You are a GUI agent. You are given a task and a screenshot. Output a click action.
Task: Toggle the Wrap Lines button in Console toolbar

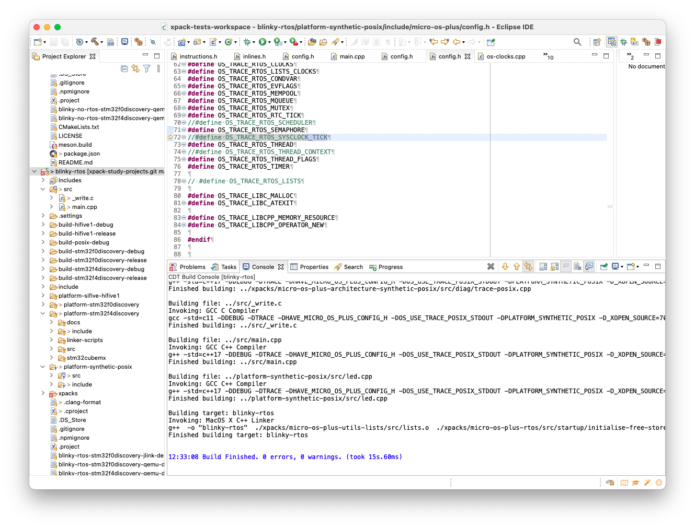tap(566, 266)
